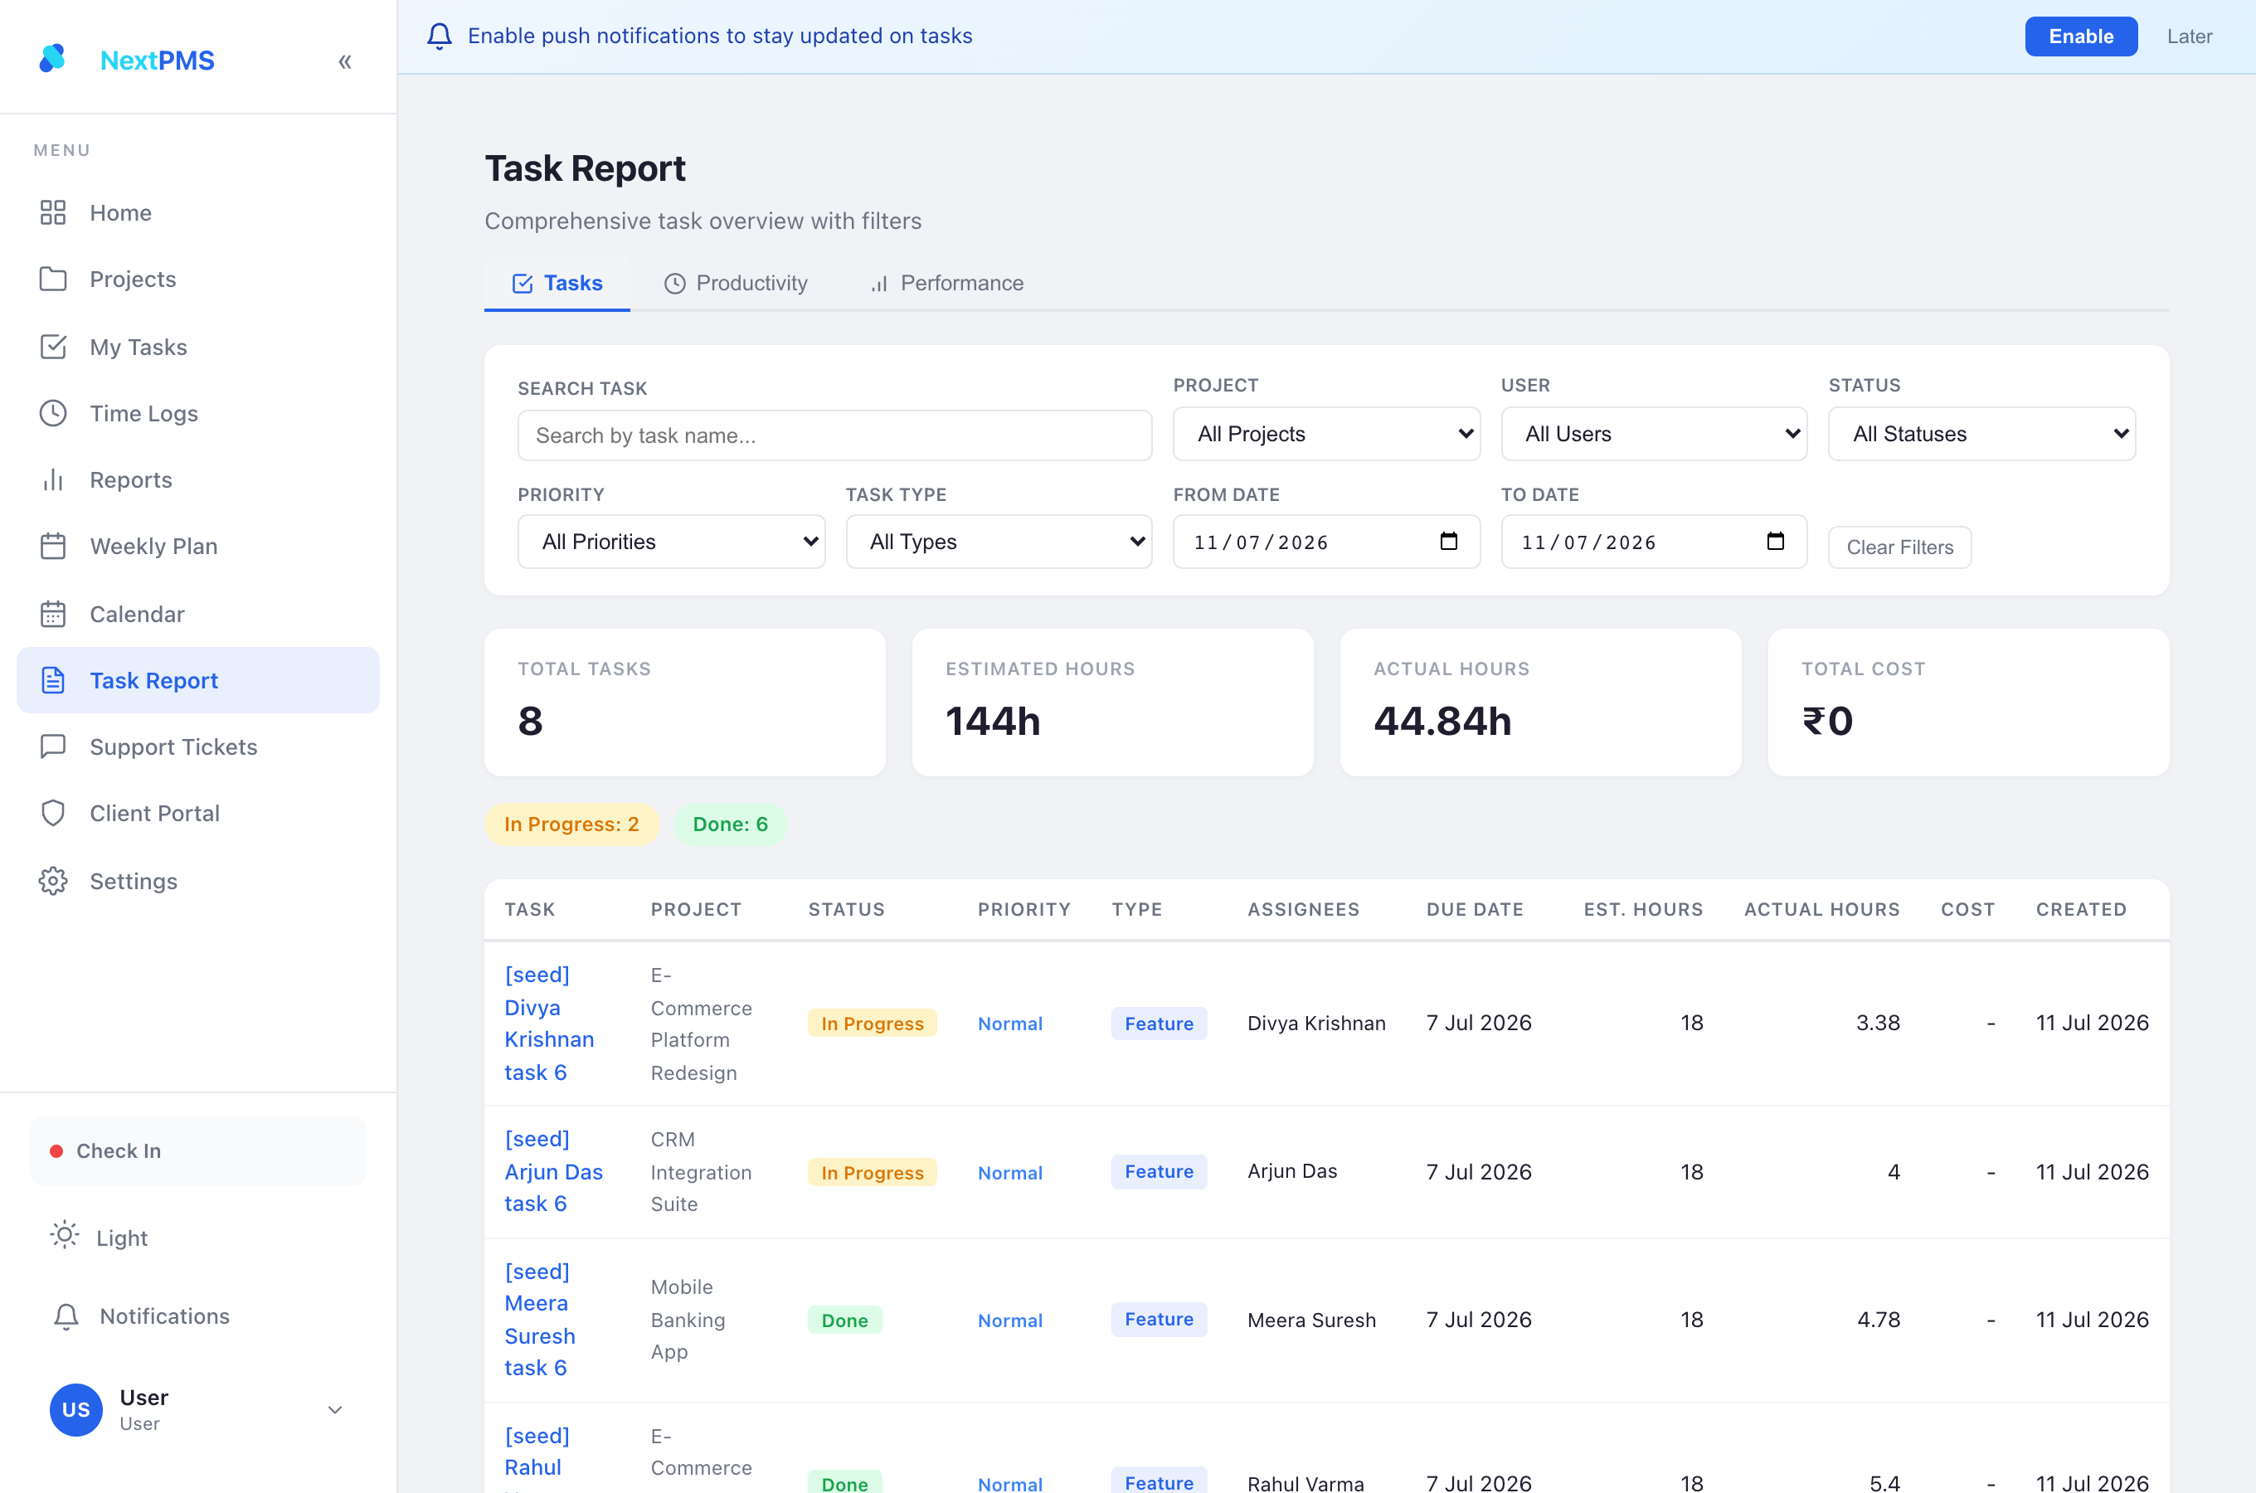2256x1493 pixels.
Task: Open the All Users dropdown
Action: click(1654, 434)
